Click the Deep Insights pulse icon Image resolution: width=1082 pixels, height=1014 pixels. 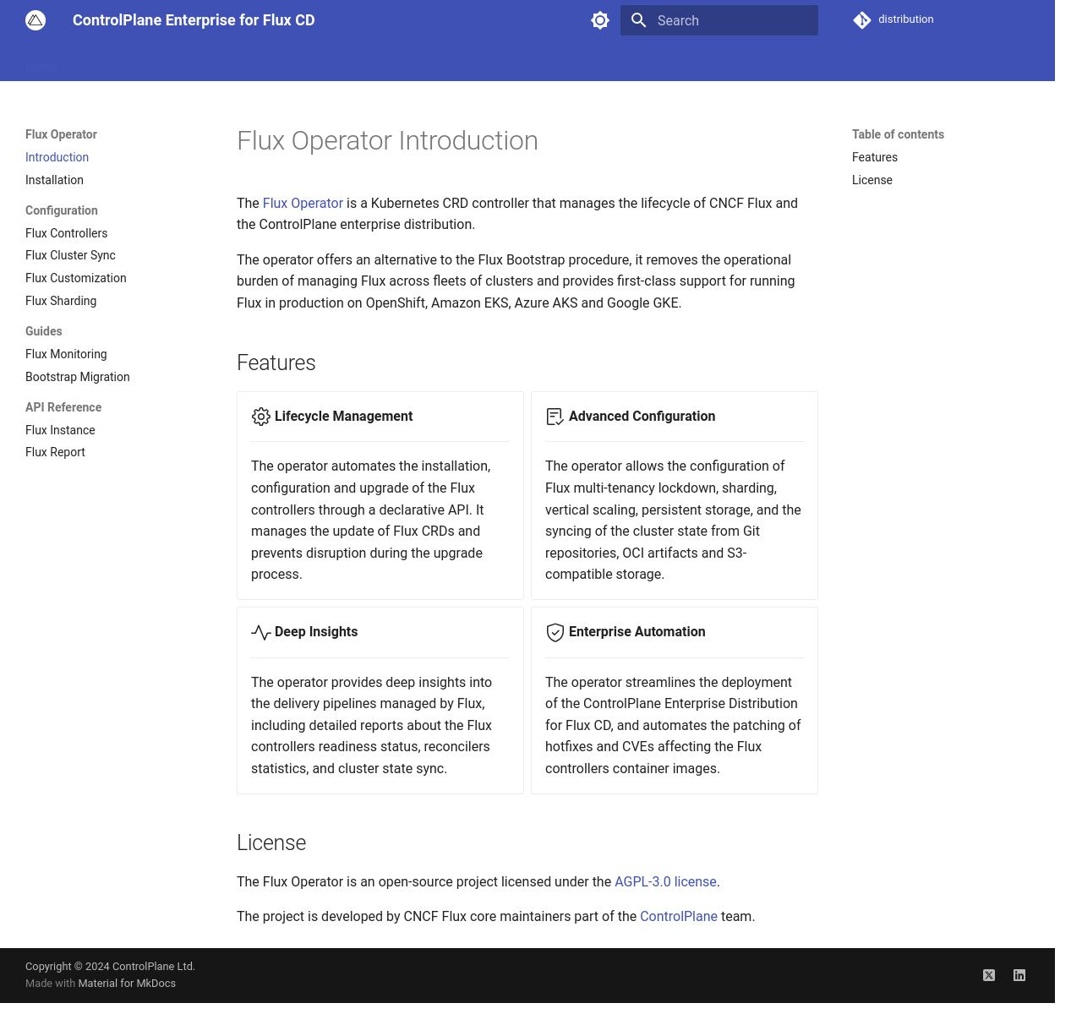pyautogui.click(x=261, y=632)
